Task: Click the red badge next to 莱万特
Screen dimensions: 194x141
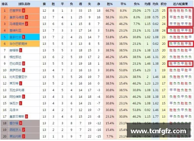Action: coord(21,83)
